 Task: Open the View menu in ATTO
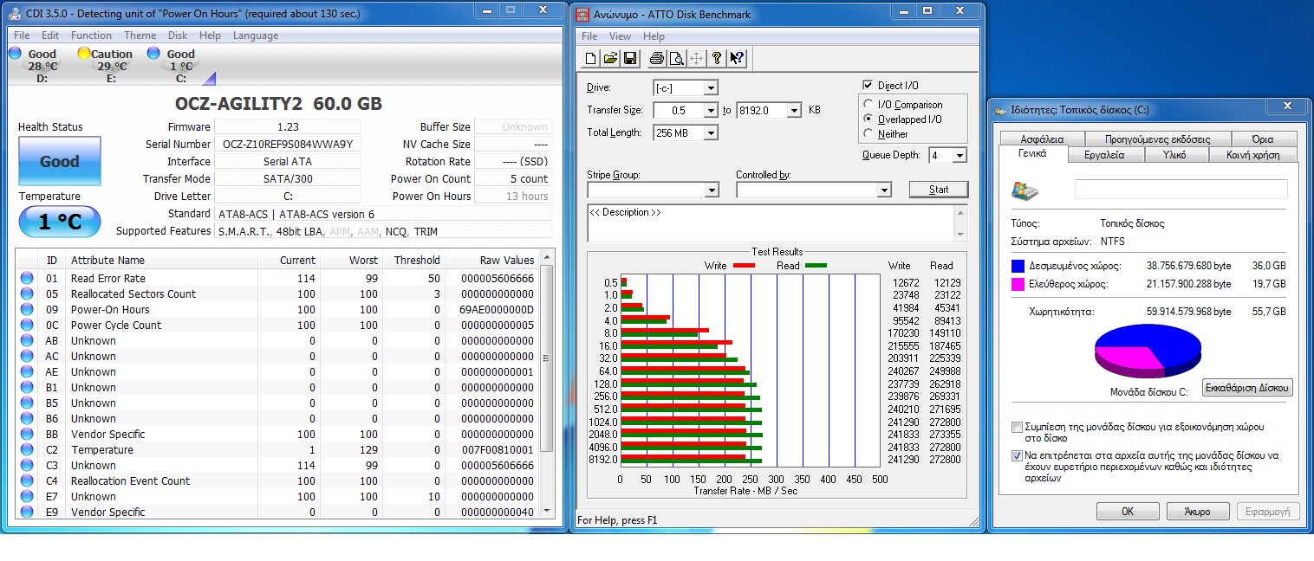620,36
